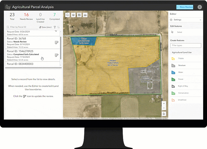Filter by Needs Review count 16
The width and height of the screenshot is (207, 149).
(26, 16)
